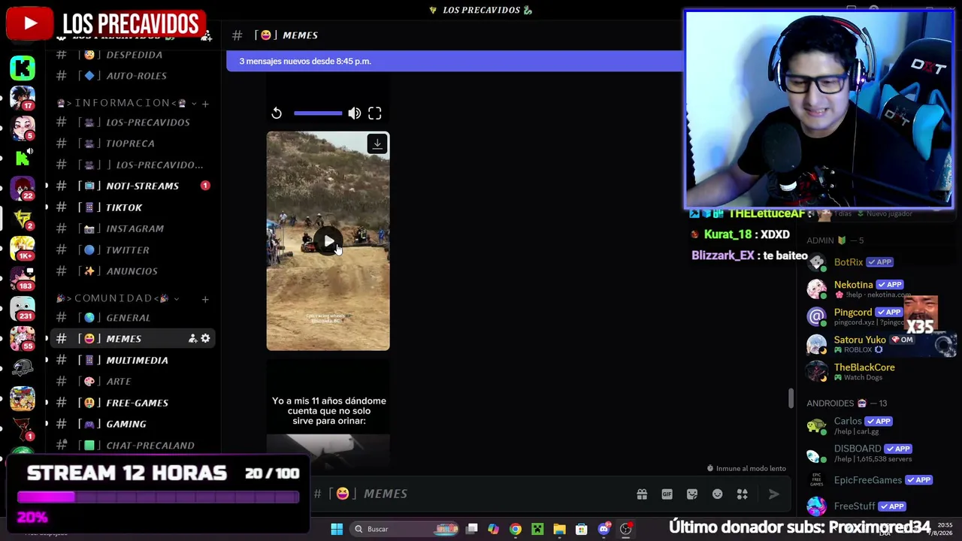Open the server with 55 notifications
The height and width of the screenshot is (541, 962).
coord(23,338)
